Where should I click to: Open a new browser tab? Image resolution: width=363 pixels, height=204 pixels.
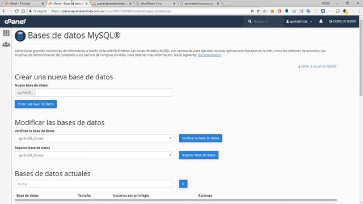point(226,3)
